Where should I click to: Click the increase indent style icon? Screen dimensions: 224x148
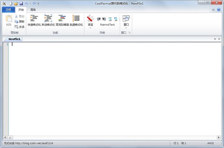coord(104,19)
